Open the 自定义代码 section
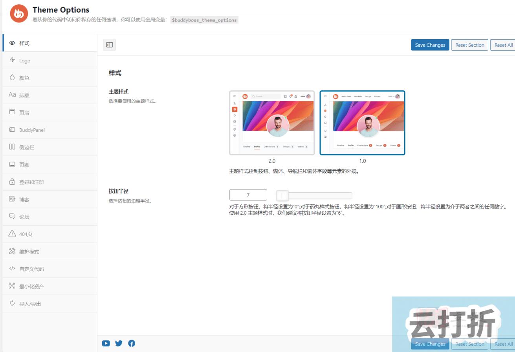 (50, 269)
